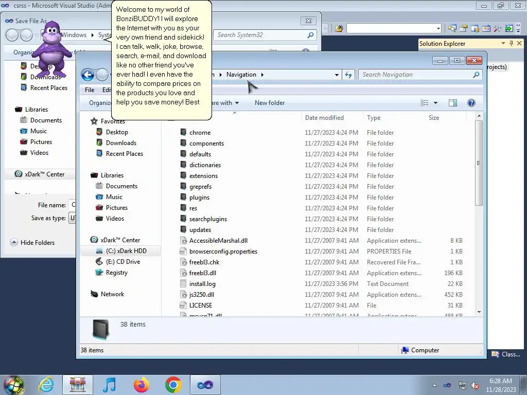Click the refresh arrows next to address bar
The image size is (527, 395).
tap(348, 75)
